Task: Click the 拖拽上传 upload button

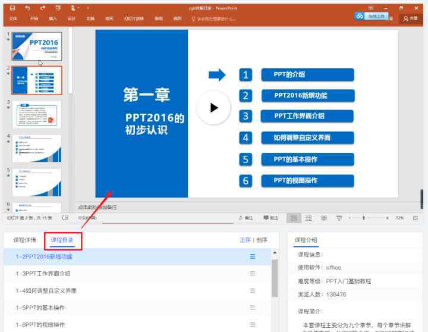Action: click(x=376, y=17)
